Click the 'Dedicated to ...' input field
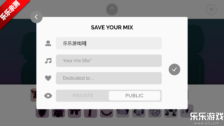 [x=109, y=78]
